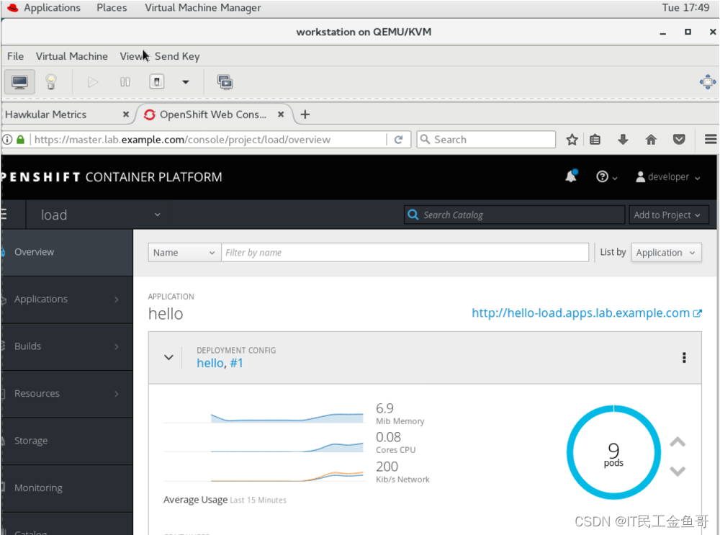720x535 pixels.
Task: Toggle the OpenShift navigation hamburger
Action: pyautogui.click(x=4, y=215)
